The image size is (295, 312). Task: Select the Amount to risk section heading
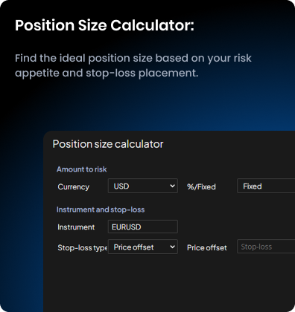click(82, 169)
